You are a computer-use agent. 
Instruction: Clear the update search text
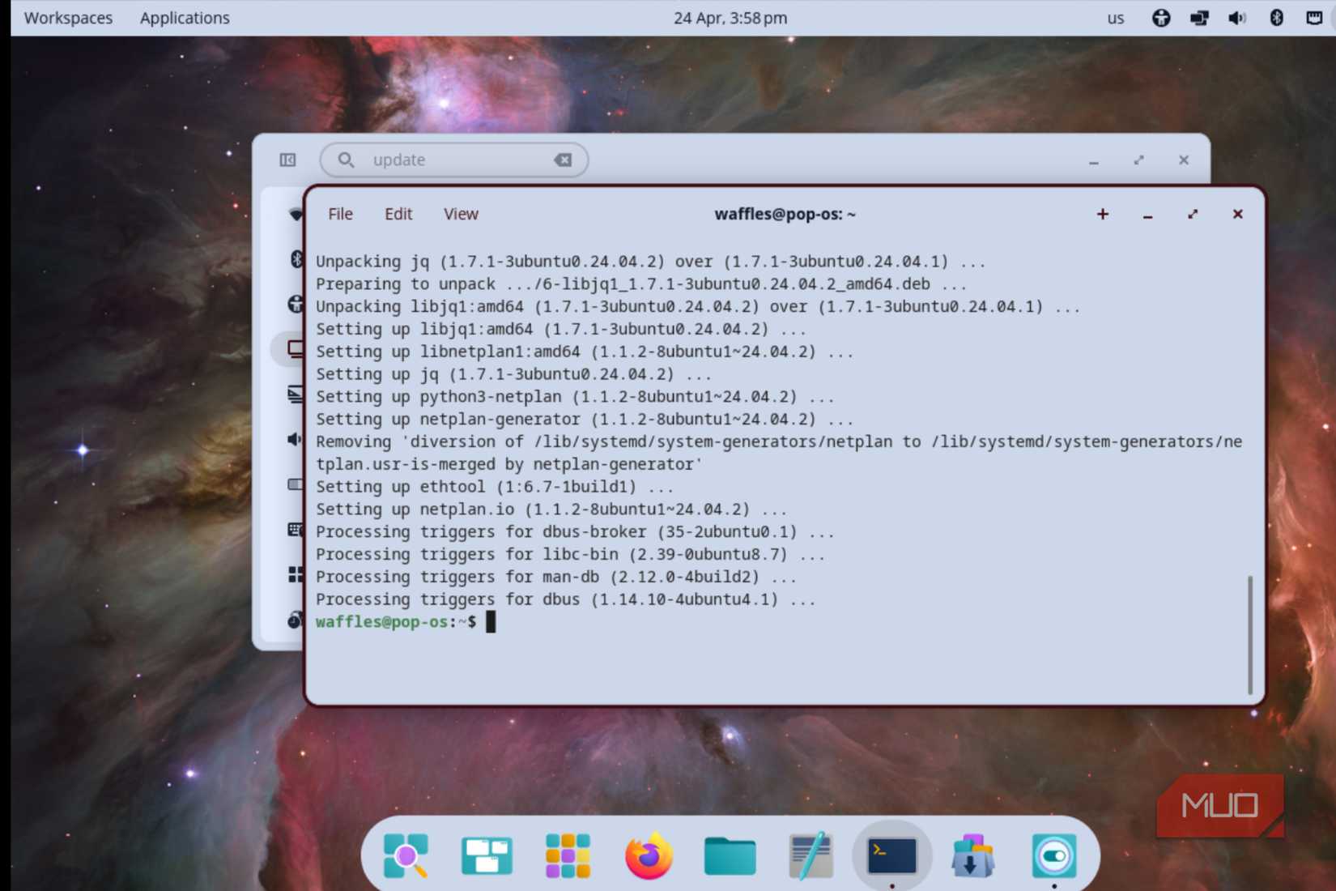(563, 160)
